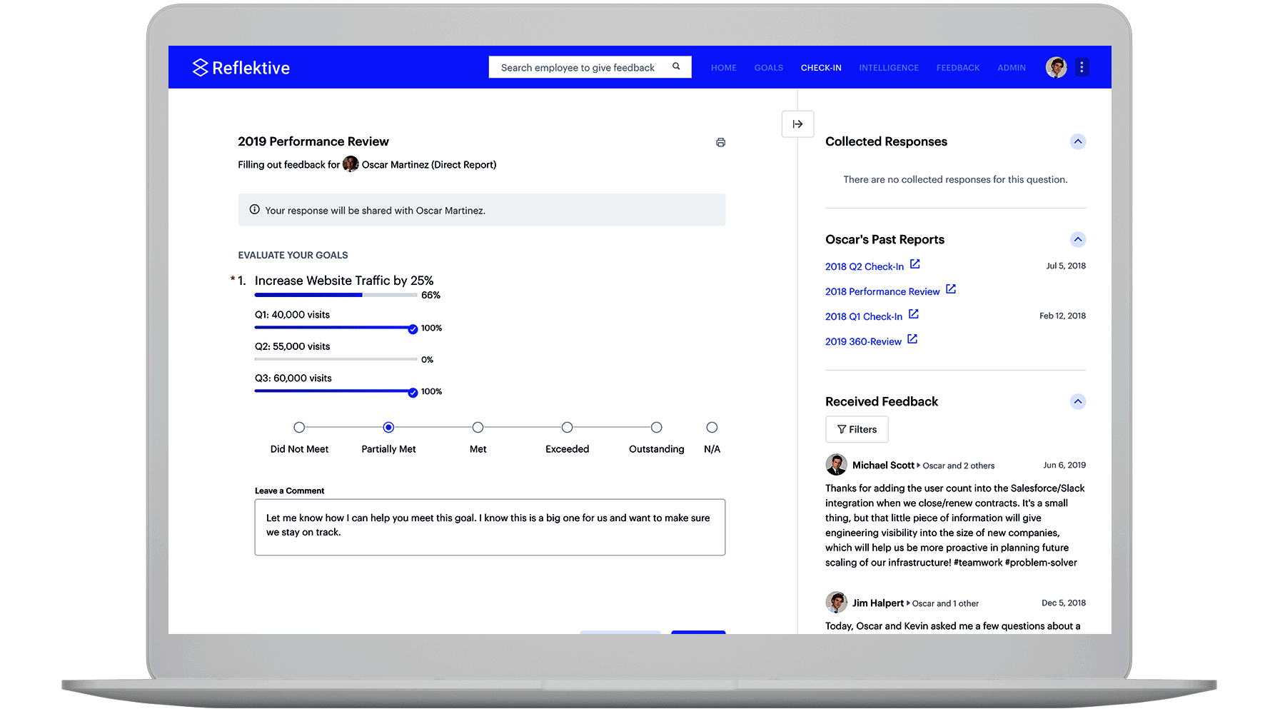Viewport: 1285px width, 714px height.
Task: Open the INTELLIGENCE menu item
Action: click(889, 67)
